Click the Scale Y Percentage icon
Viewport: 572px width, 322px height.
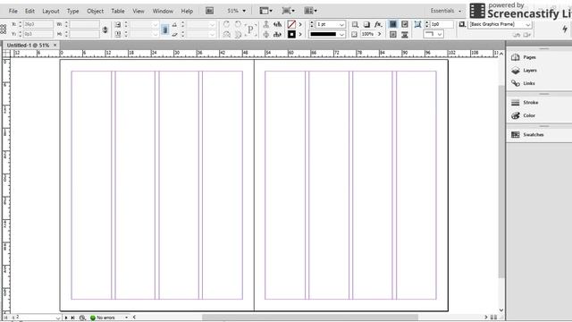117,34
